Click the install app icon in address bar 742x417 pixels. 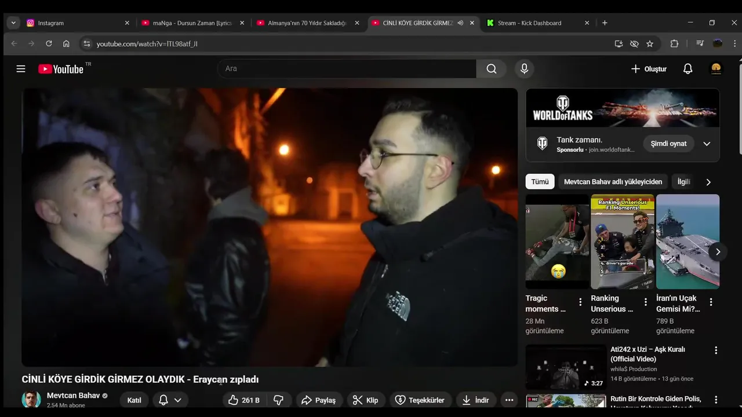click(619, 43)
